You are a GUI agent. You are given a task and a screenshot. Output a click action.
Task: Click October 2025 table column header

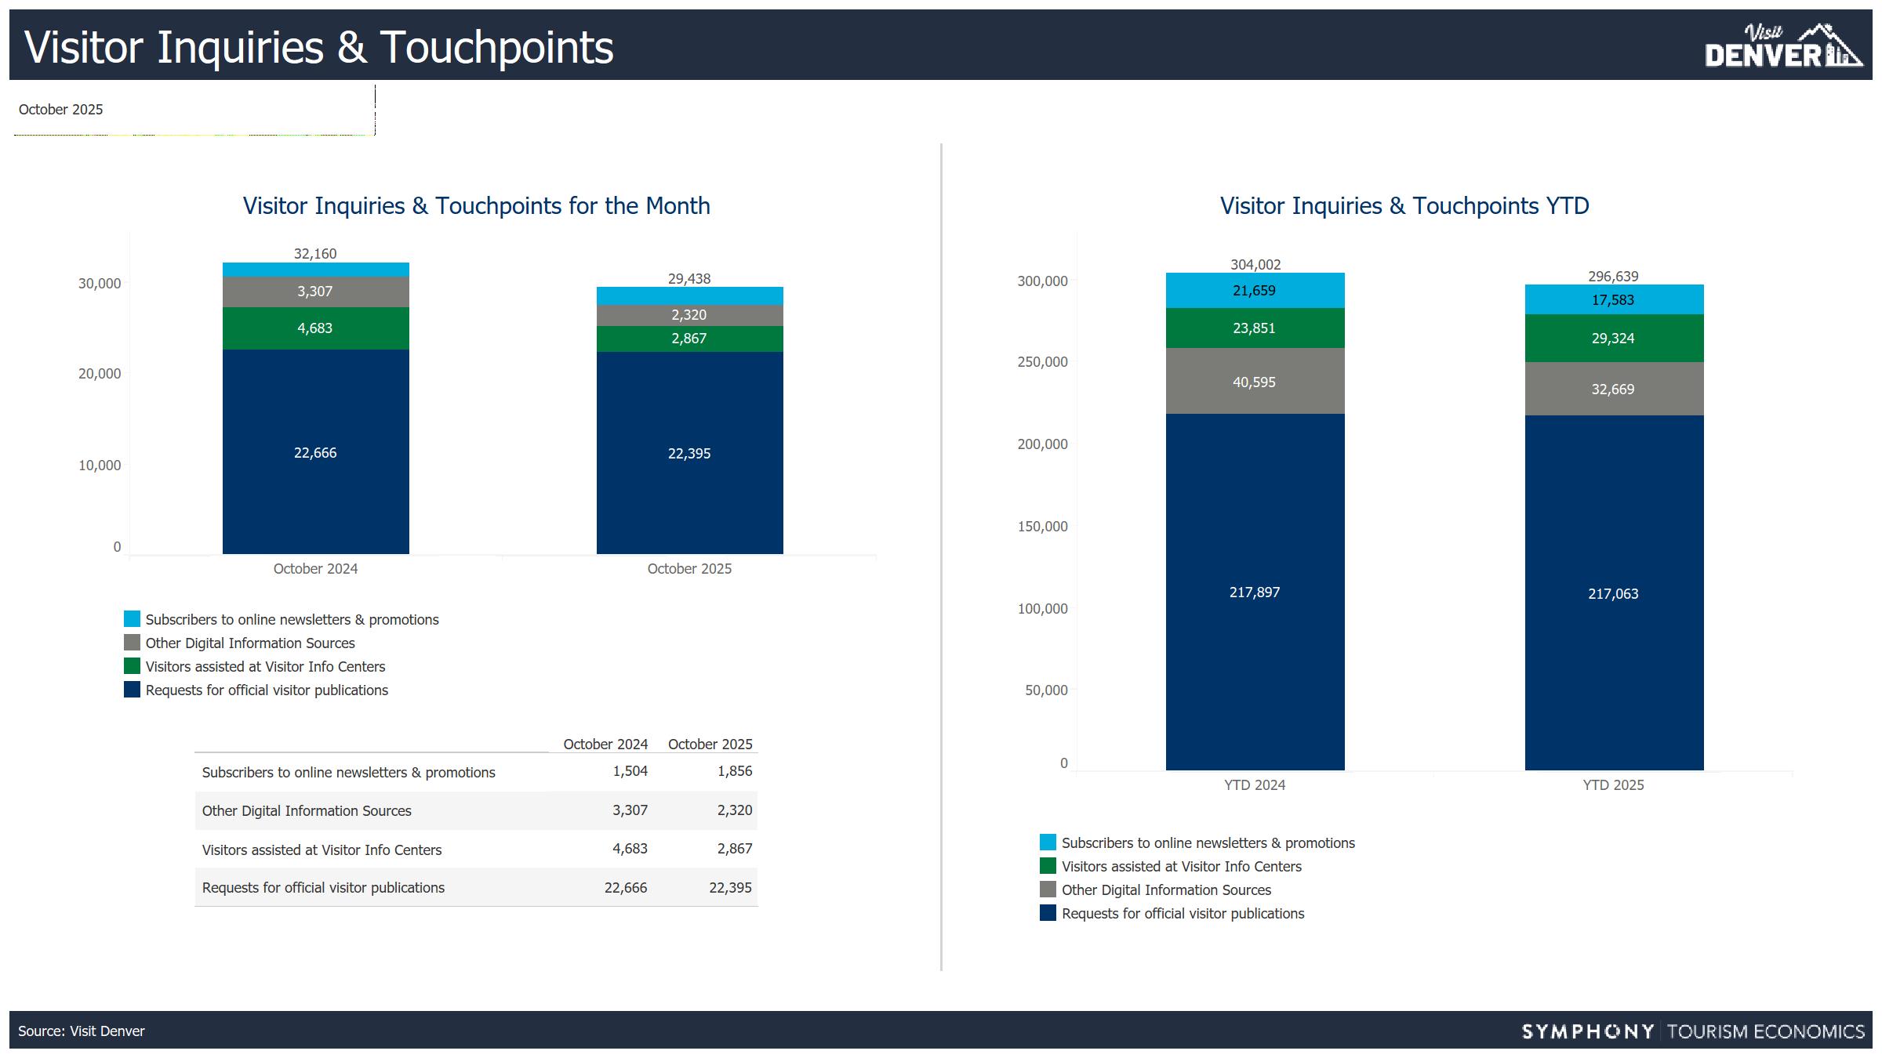710,744
